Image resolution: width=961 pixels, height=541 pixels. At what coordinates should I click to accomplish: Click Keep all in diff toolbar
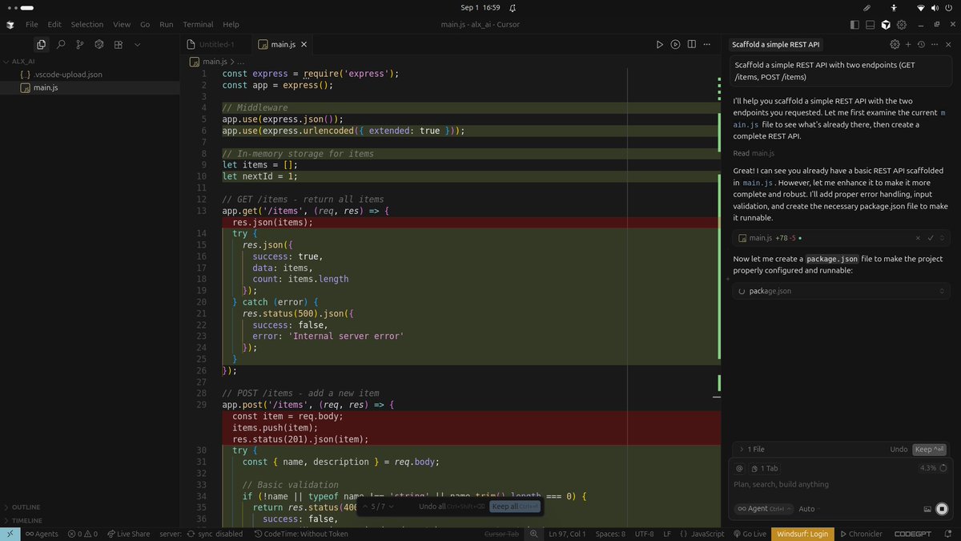point(515,507)
